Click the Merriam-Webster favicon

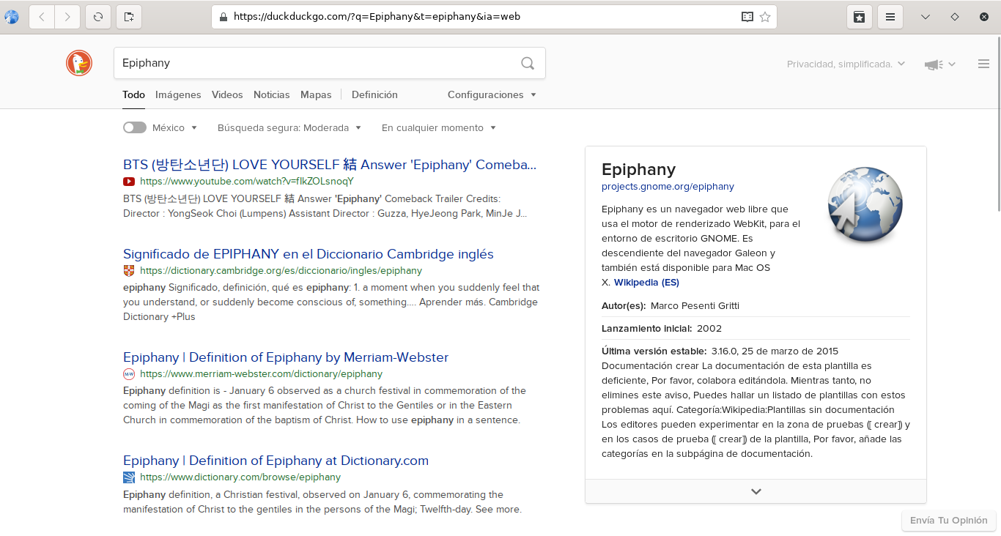pyautogui.click(x=129, y=374)
